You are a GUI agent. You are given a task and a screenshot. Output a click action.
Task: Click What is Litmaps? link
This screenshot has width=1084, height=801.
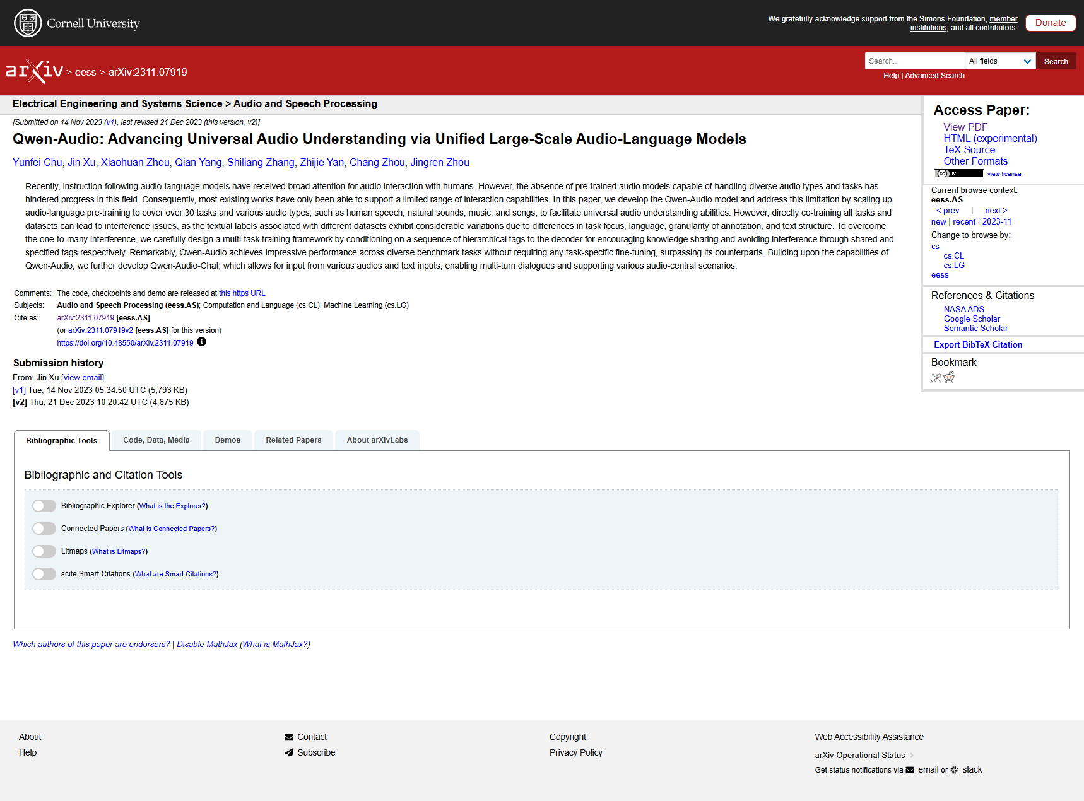point(119,552)
